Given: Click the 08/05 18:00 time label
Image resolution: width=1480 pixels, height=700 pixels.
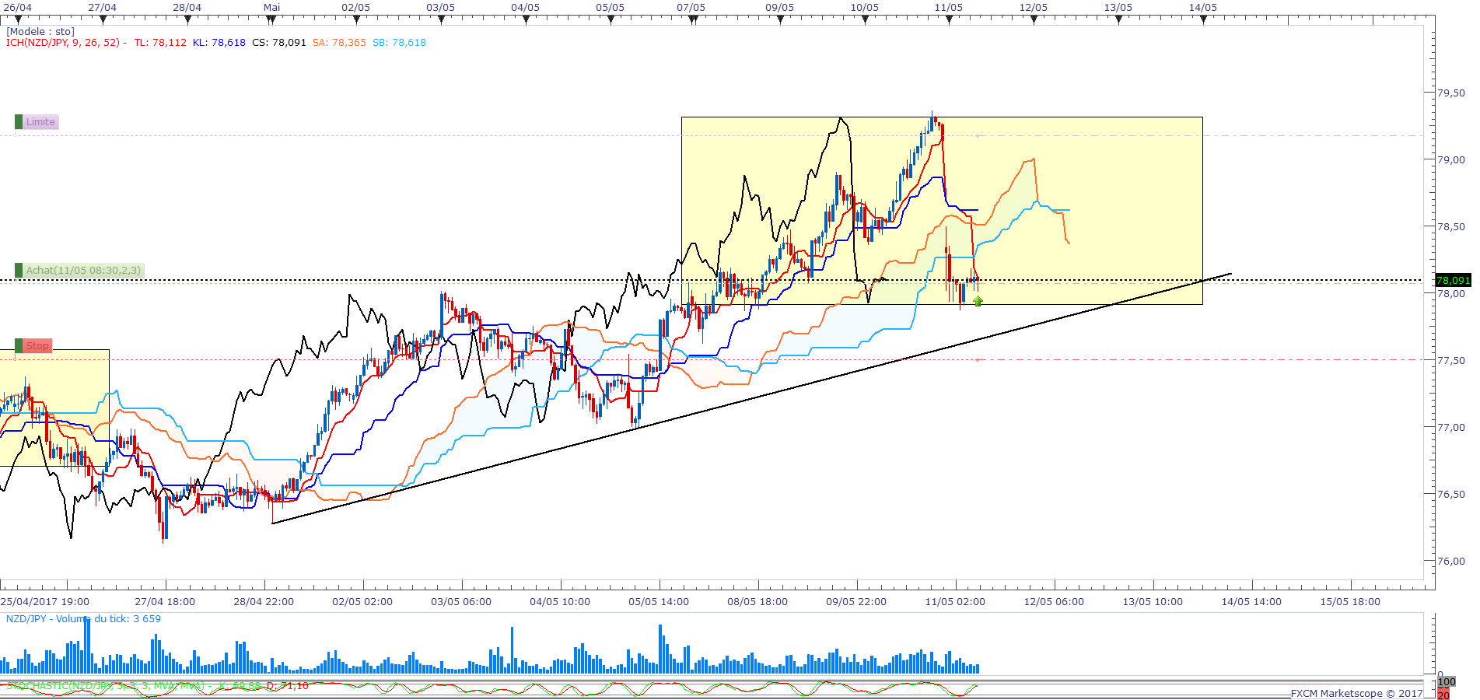Looking at the screenshot, I should point(757,602).
